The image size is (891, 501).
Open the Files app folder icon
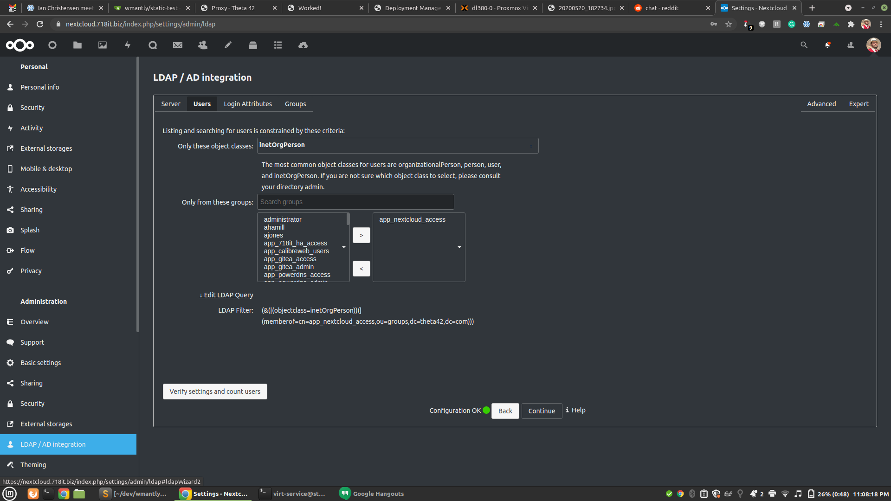77,45
